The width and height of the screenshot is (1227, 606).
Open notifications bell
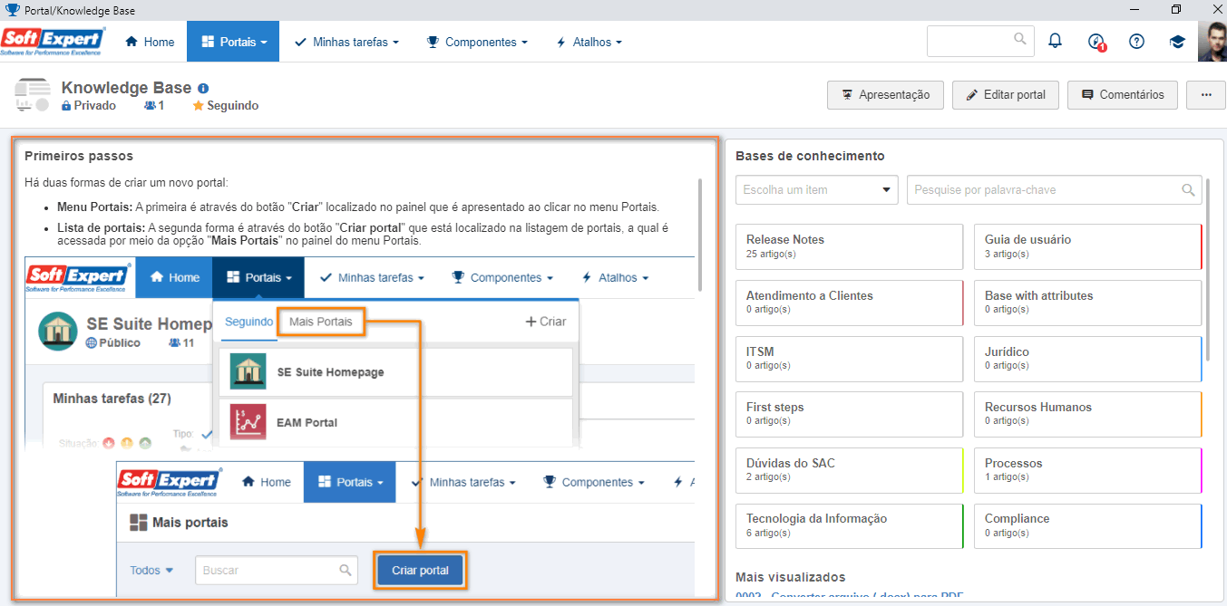pyautogui.click(x=1055, y=41)
